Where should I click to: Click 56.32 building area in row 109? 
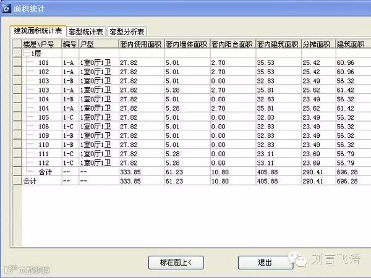pos(346,135)
